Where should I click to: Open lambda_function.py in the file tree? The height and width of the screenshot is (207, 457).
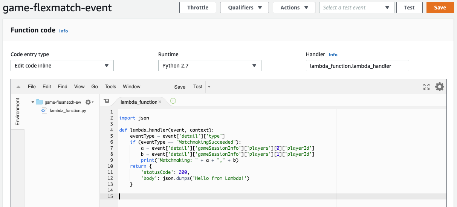pos(68,111)
